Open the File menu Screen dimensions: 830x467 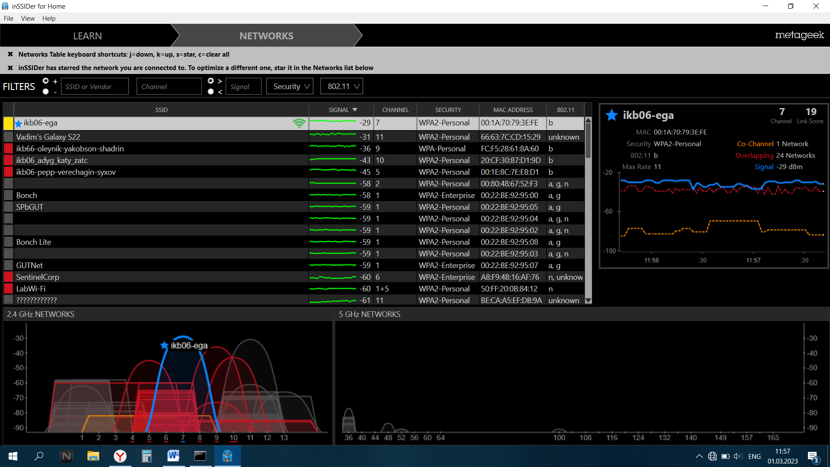pyautogui.click(x=9, y=19)
